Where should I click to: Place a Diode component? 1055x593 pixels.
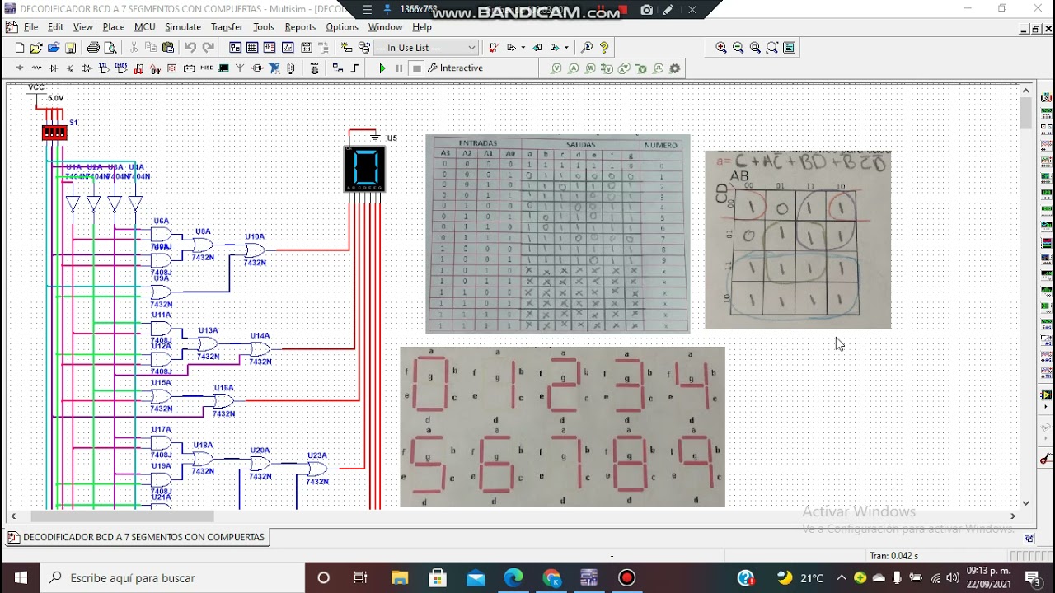[x=54, y=68]
